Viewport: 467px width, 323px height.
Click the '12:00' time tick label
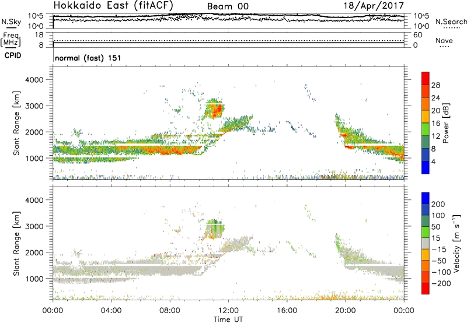coord(228,311)
